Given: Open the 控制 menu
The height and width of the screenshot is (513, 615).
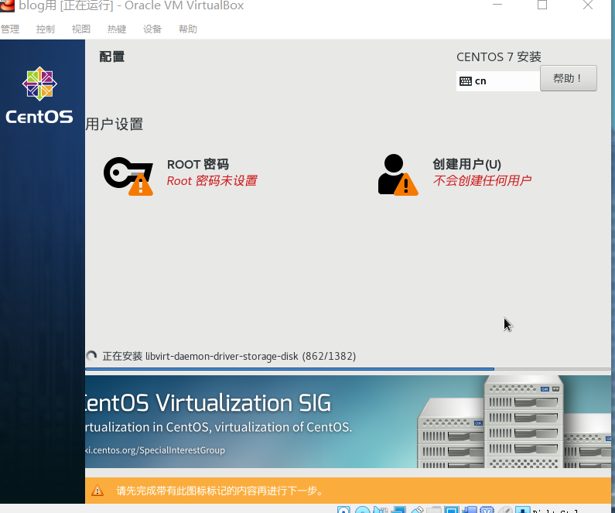Looking at the screenshot, I should [45, 29].
